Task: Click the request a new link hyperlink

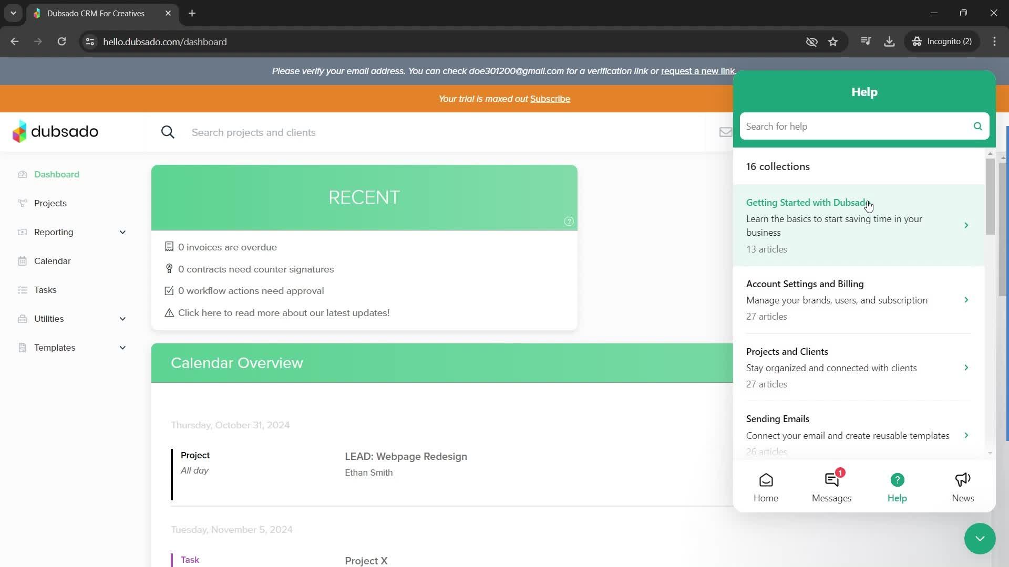Action: tap(698, 71)
